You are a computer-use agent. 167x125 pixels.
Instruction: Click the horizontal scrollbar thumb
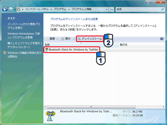pyautogui.click(x=91, y=107)
